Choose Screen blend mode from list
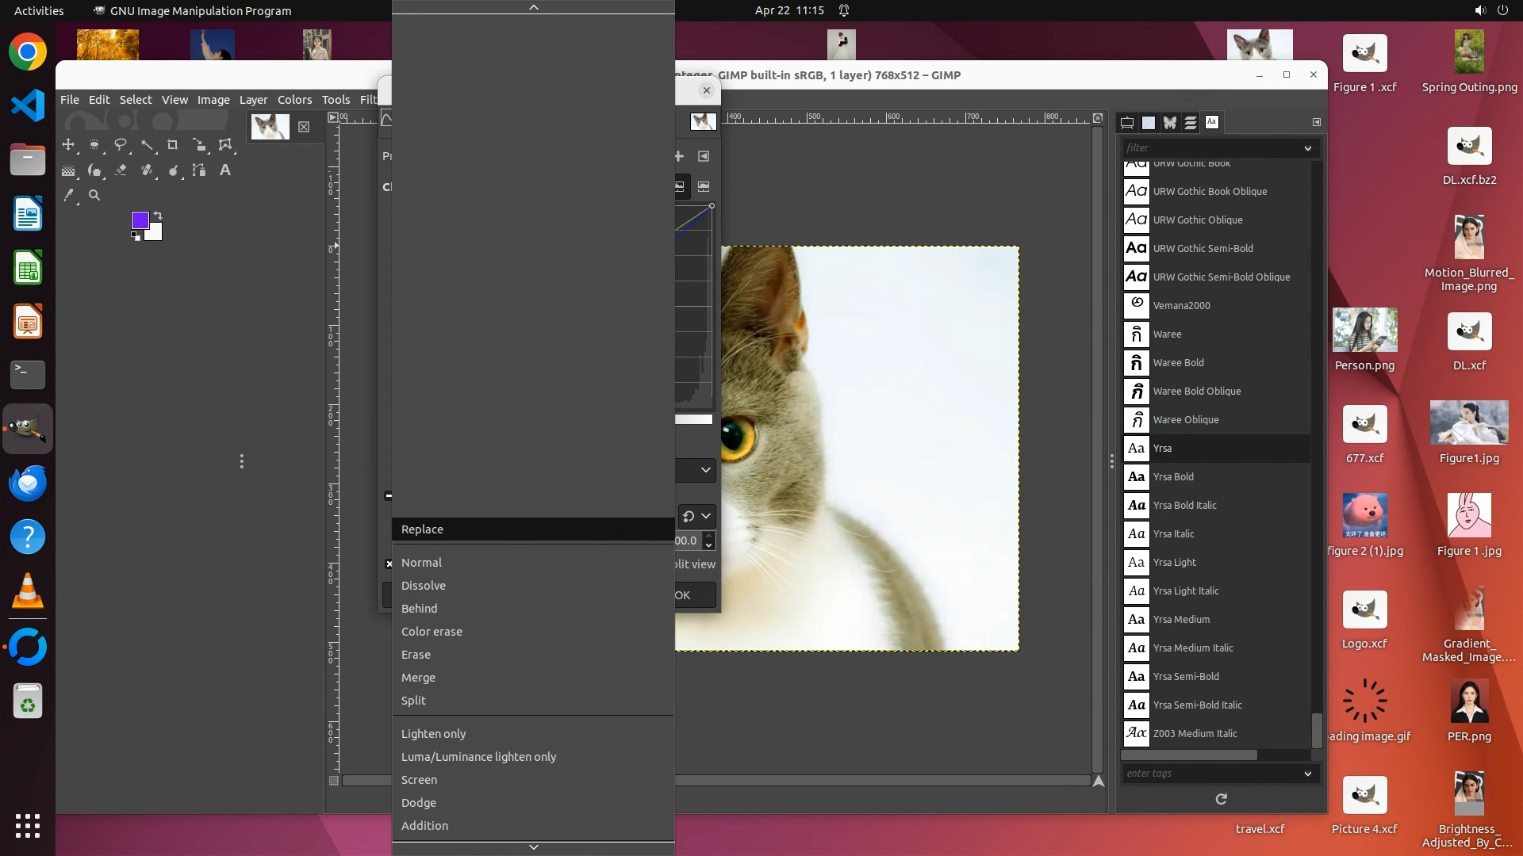The height and width of the screenshot is (856, 1523). (x=419, y=780)
